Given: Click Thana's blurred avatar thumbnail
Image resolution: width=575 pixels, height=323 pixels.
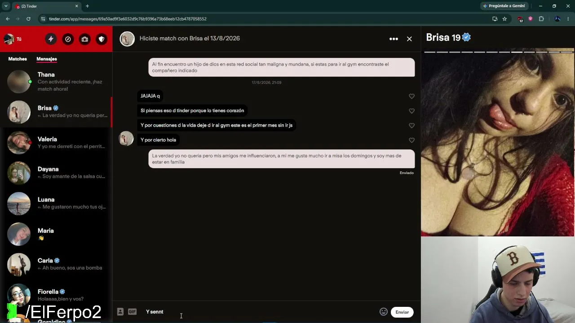Looking at the screenshot, I should (19, 82).
